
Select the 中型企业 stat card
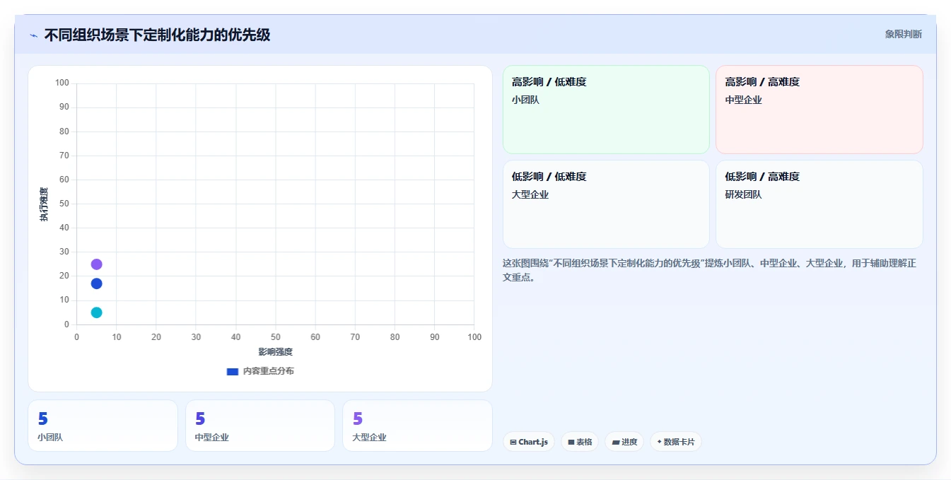point(260,426)
